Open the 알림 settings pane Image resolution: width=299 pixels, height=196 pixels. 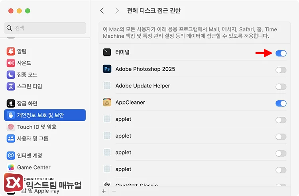tap(45, 51)
